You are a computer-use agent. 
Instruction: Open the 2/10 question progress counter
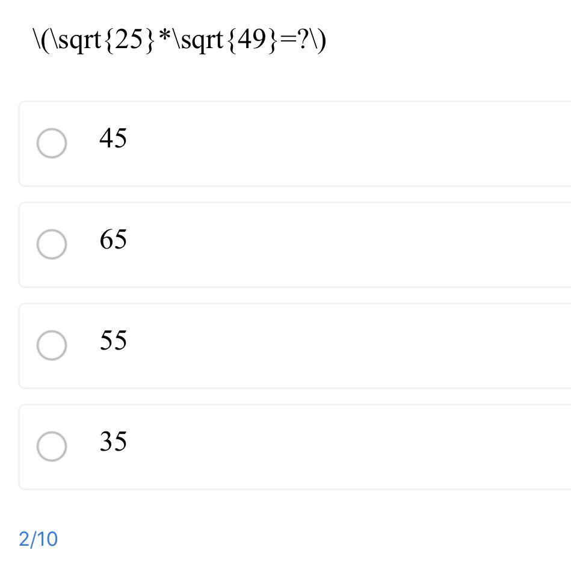[x=39, y=539]
